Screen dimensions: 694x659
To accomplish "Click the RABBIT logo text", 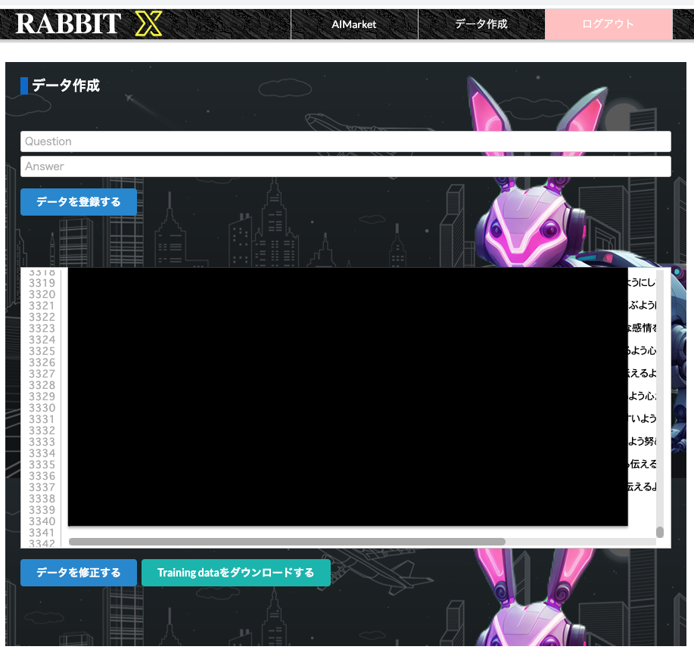I will pyautogui.click(x=68, y=24).
